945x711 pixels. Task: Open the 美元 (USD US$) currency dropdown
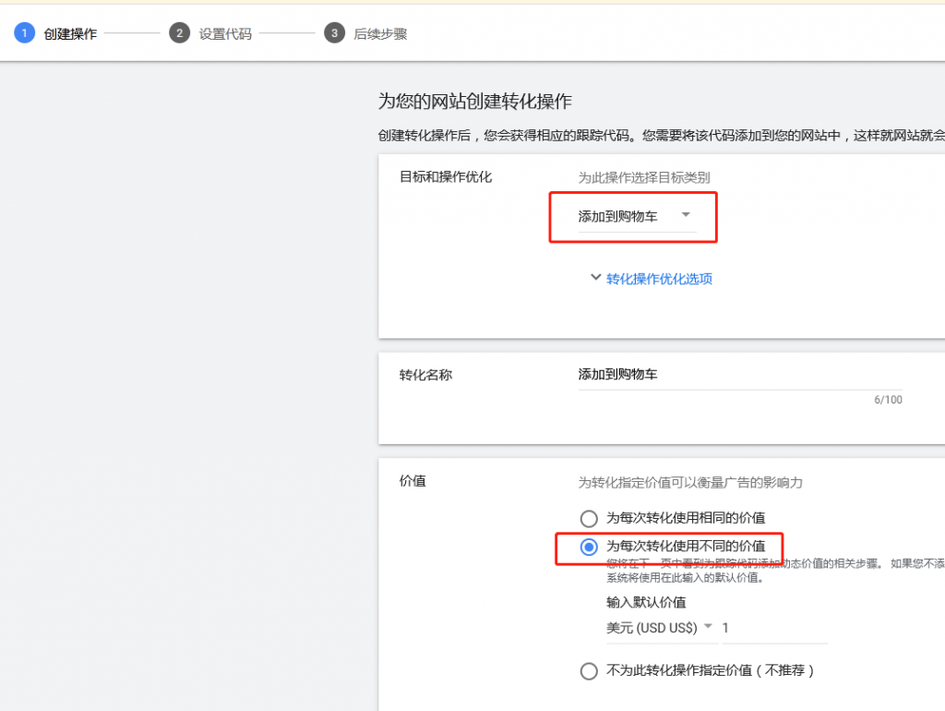click(x=661, y=628)
